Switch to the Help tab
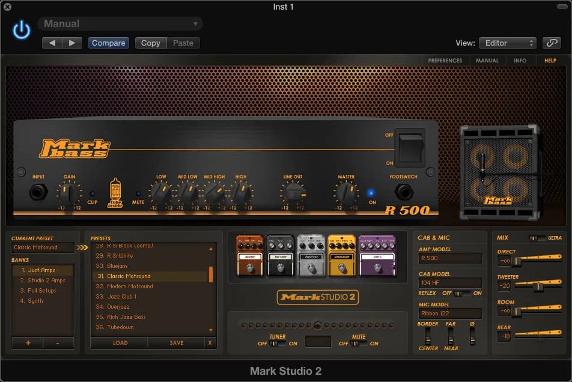The width and height of the screenshot is (572, 382). pos(550,61)
